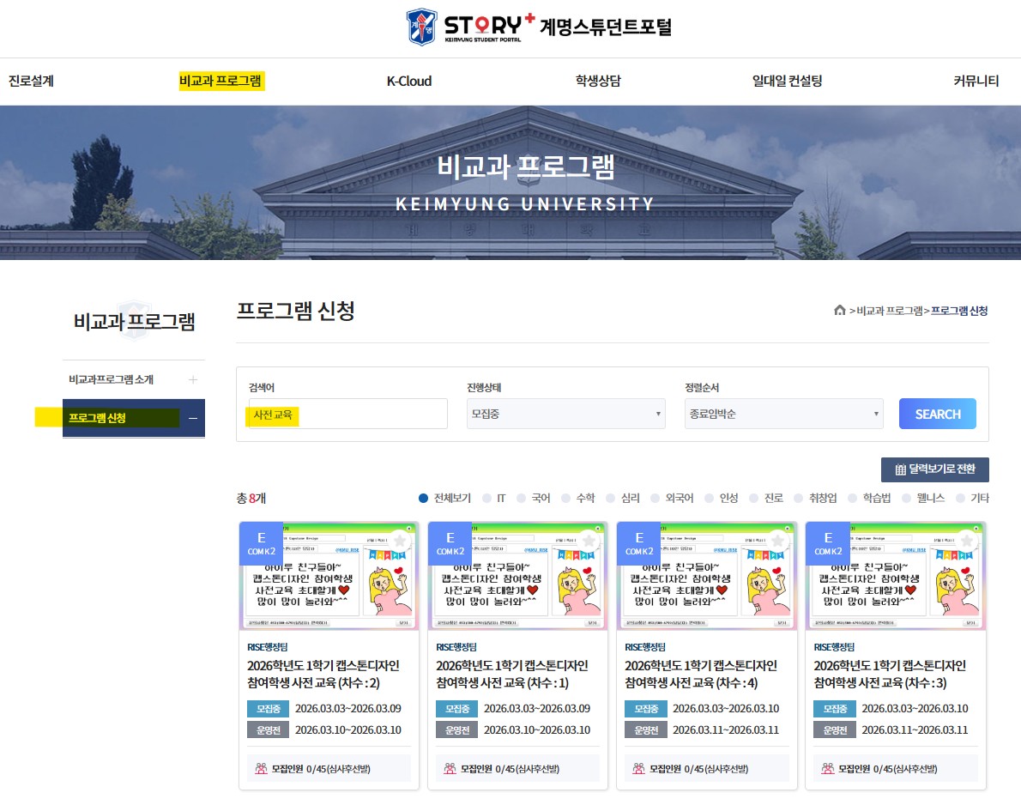Click 달력보기로 전환 calendar view button
Image resolution: width=1021 pixels, height=799 pixels.
[x=934, y=469]
